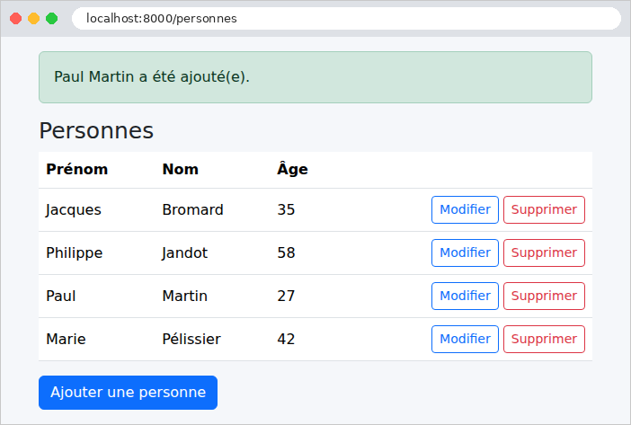Click the yellow minimize window button

click(34, 19)
